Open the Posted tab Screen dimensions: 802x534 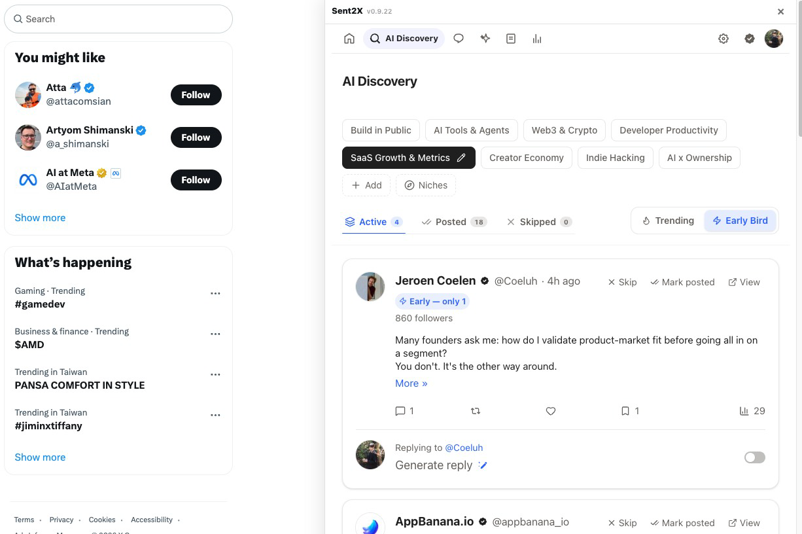(454, 222)
